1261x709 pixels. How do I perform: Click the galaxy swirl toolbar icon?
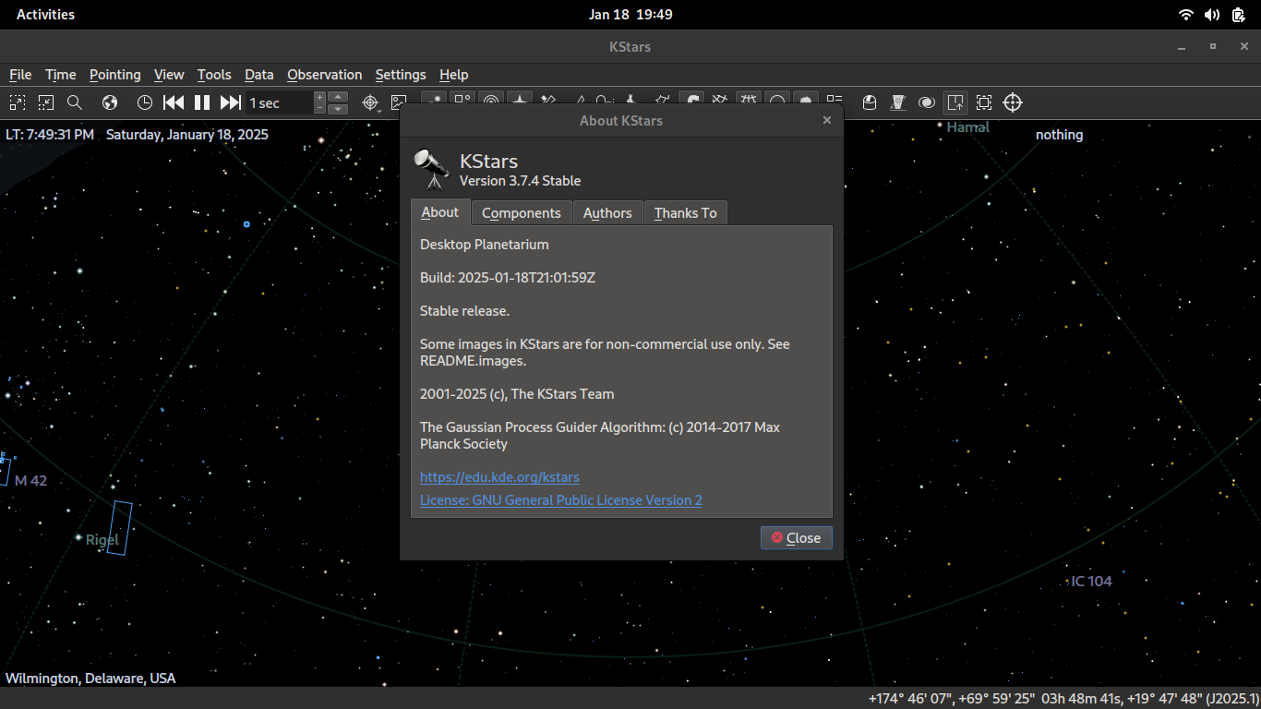[x=926, y=102]
